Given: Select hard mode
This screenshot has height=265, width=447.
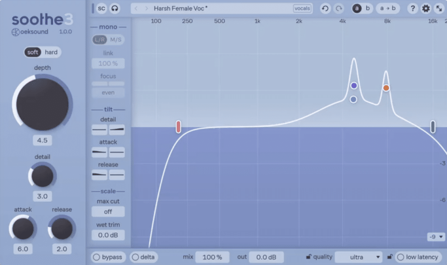Looking at the screenshot, I should pos(51,52).
